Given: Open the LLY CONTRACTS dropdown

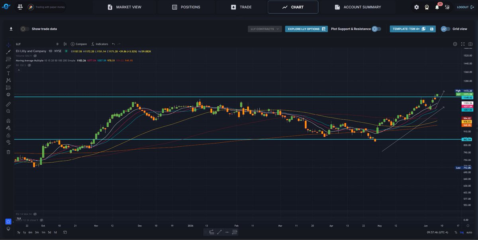Looking at the screenshot, I should 264,29.
